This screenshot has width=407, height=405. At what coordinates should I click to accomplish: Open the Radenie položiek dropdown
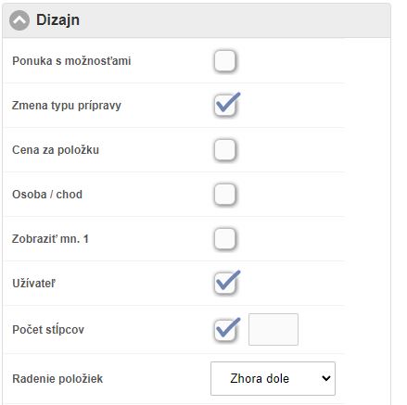click(x=273, y=378)
